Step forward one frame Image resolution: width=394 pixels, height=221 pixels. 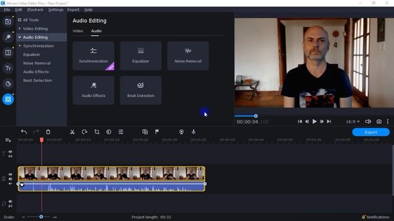tap(321, 122)
